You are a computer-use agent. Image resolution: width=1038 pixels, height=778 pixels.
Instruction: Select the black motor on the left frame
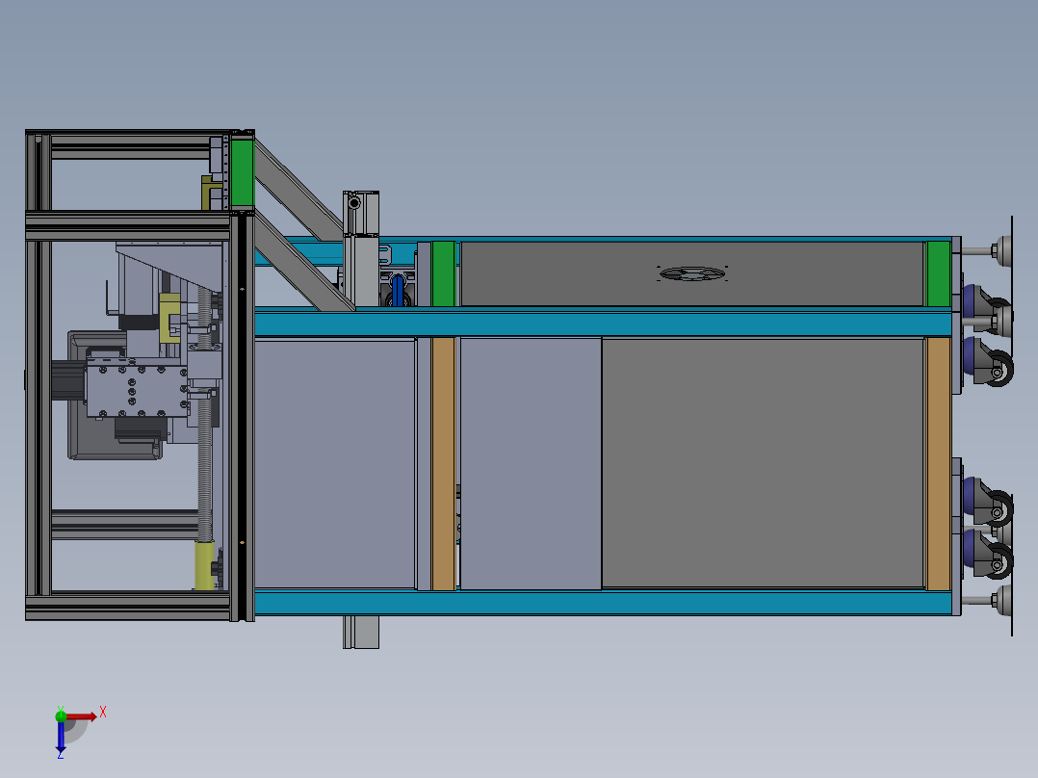tap(68, 380)
